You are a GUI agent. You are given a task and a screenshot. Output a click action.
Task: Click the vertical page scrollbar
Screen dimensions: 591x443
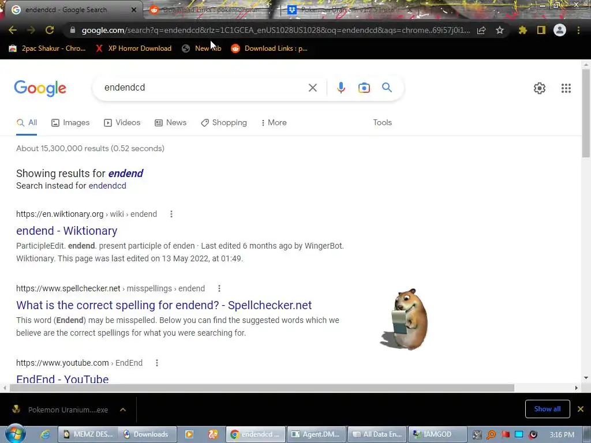(x=586, y=114)
